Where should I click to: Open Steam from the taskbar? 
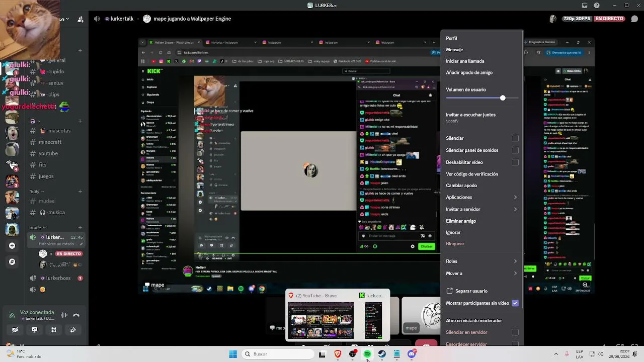(382, 354)
